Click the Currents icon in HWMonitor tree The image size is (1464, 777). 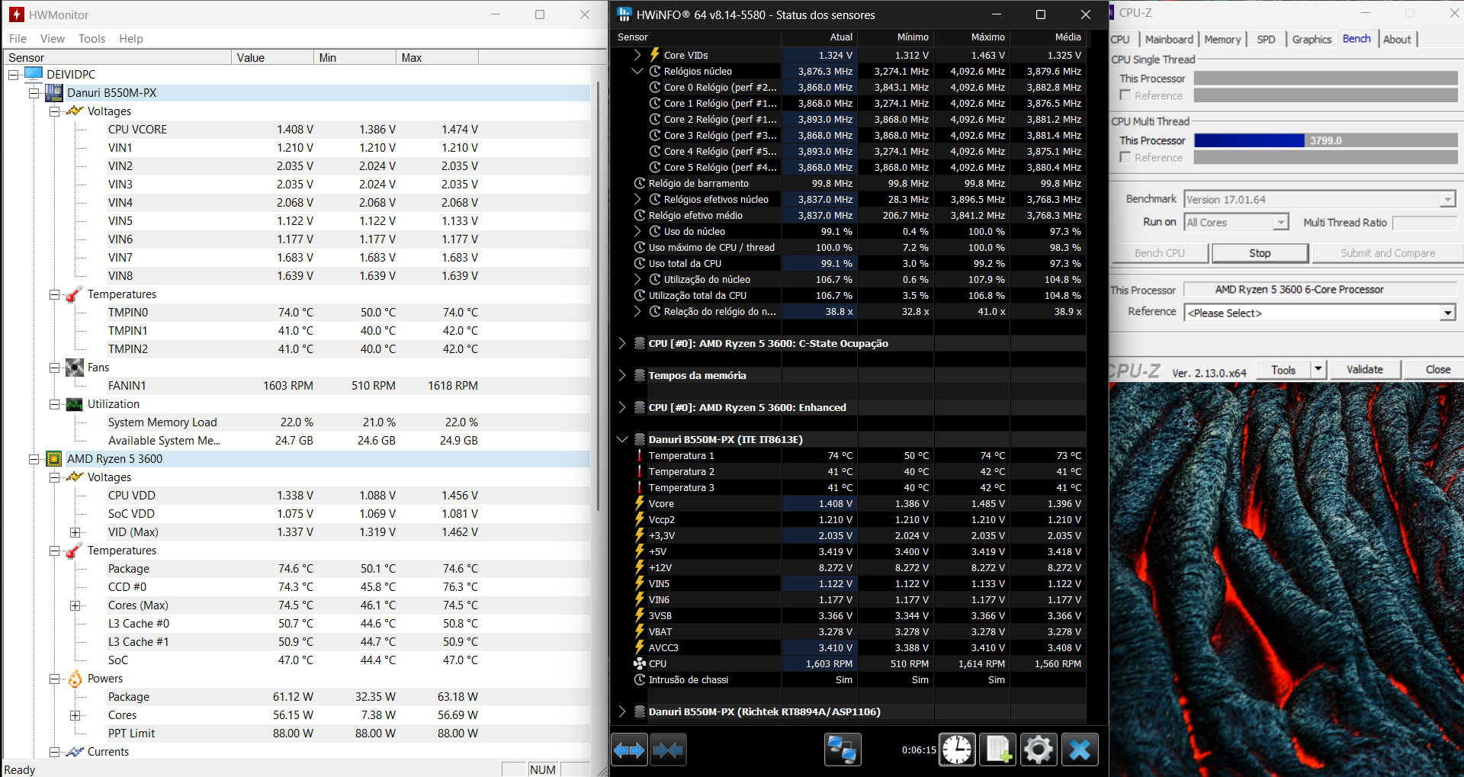[75, 751]
